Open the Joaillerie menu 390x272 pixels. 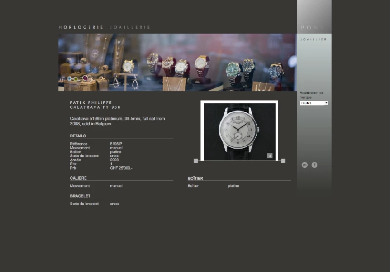coord(130,27)
